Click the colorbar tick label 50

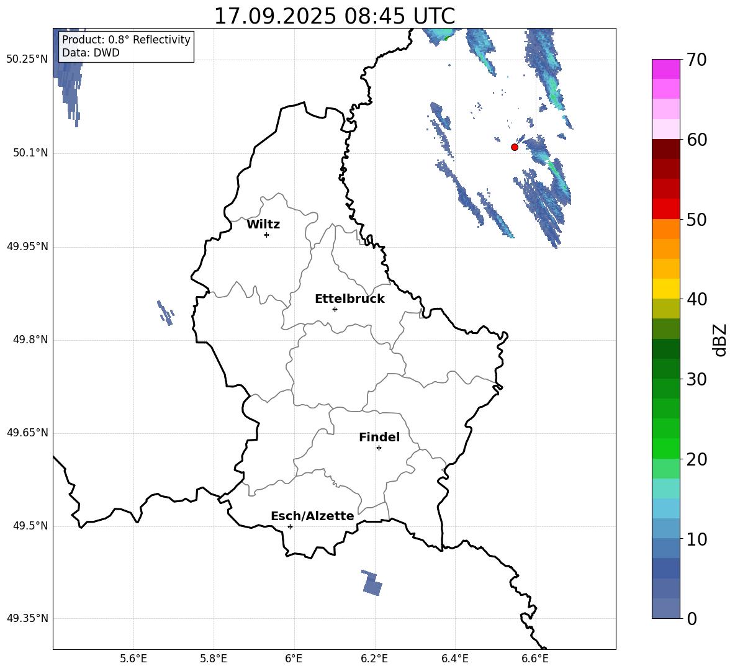pos(697,219)
